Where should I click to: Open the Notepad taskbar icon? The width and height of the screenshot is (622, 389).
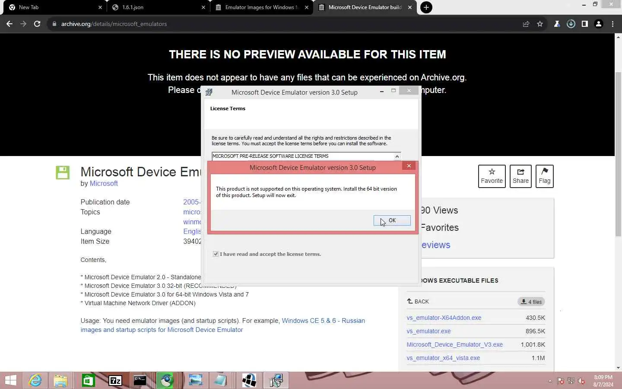point(221,380)
